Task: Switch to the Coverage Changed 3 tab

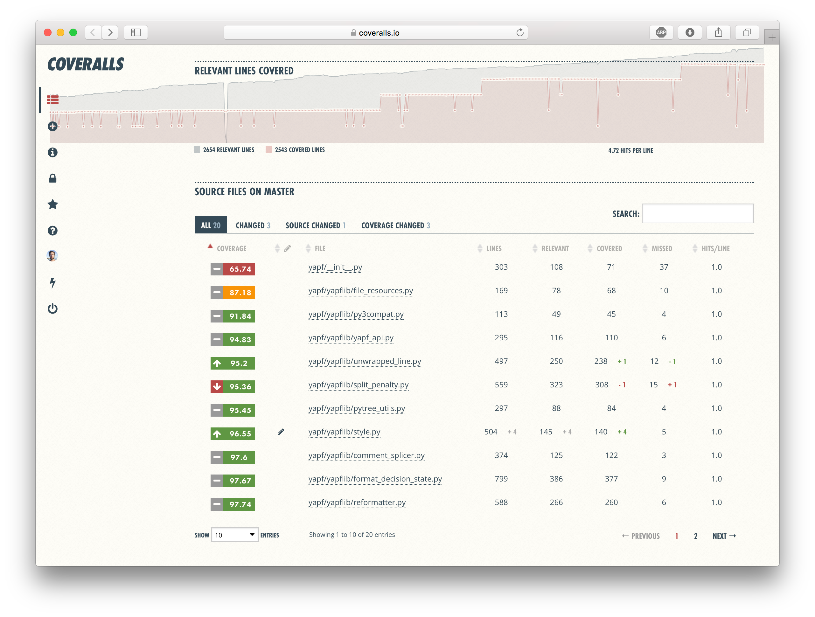Action: [x=395, y=225]
